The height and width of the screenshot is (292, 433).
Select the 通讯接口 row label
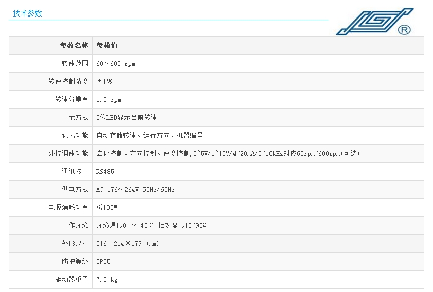(75, 172)
